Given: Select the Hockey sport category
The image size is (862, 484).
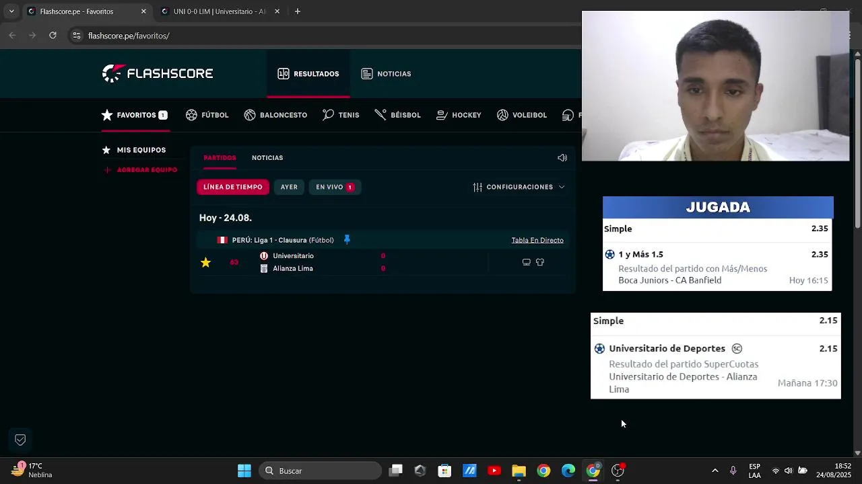Looking at the screenshot, I should pyautogui.click(x=459, y=115).
